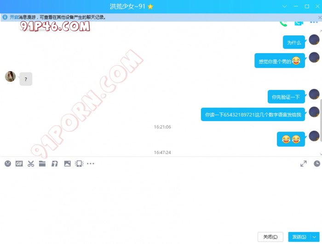Send a window shake with the phone icon

[x=79, y=164]
